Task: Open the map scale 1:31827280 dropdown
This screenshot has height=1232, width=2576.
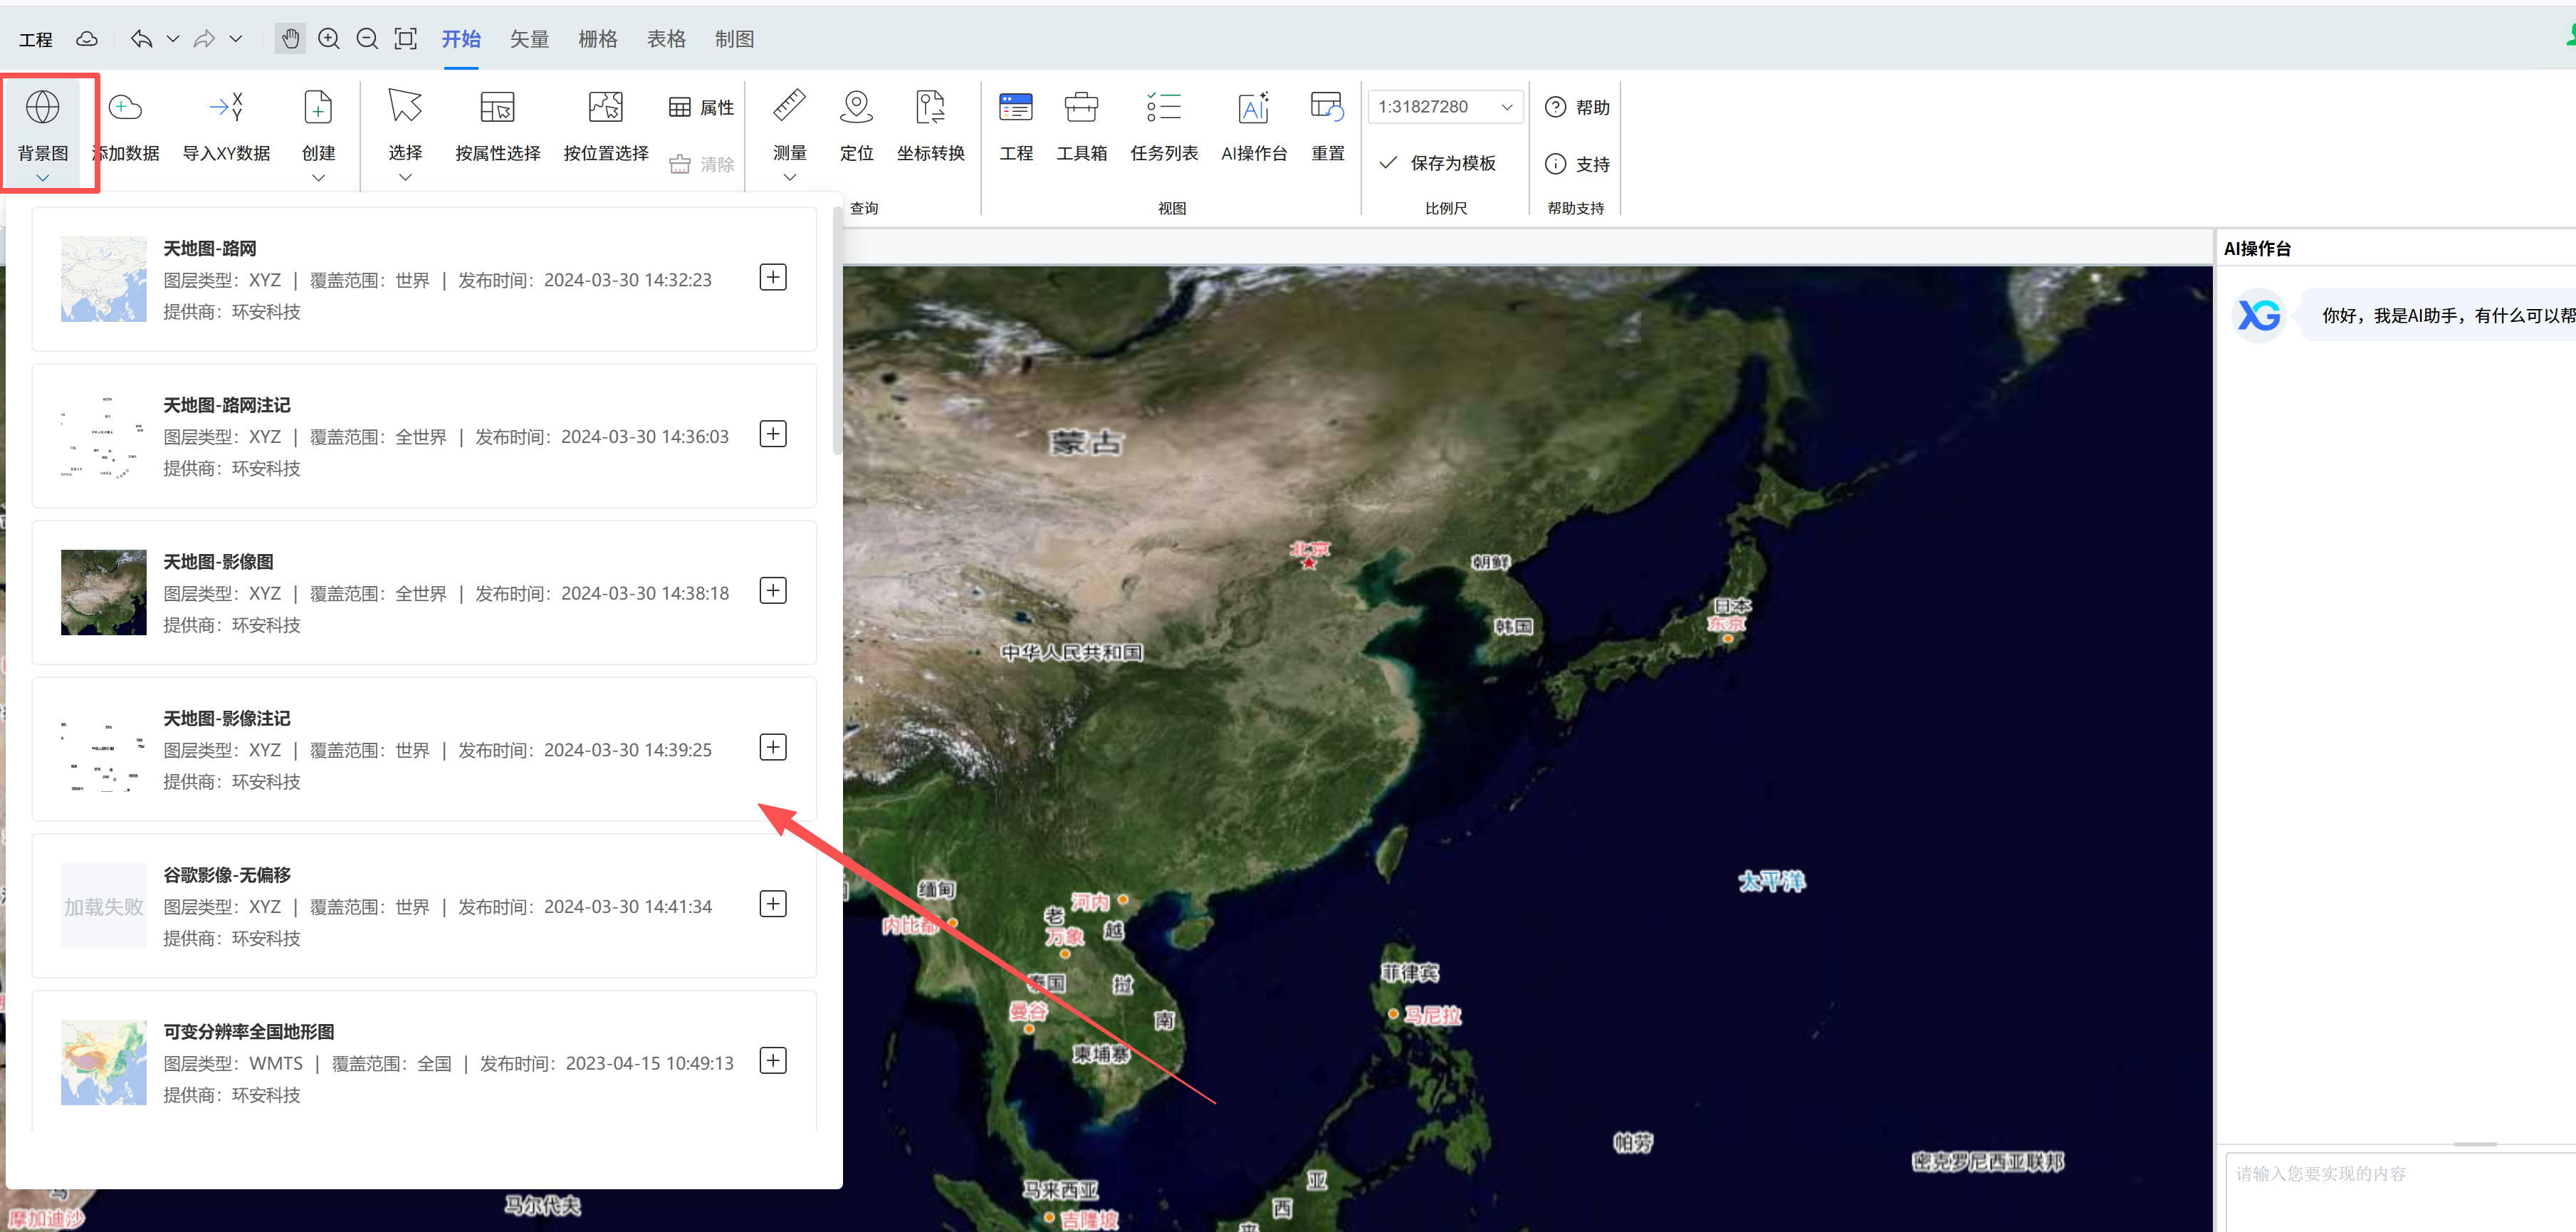Action: pyautogui.click(x=1445, y=107)
